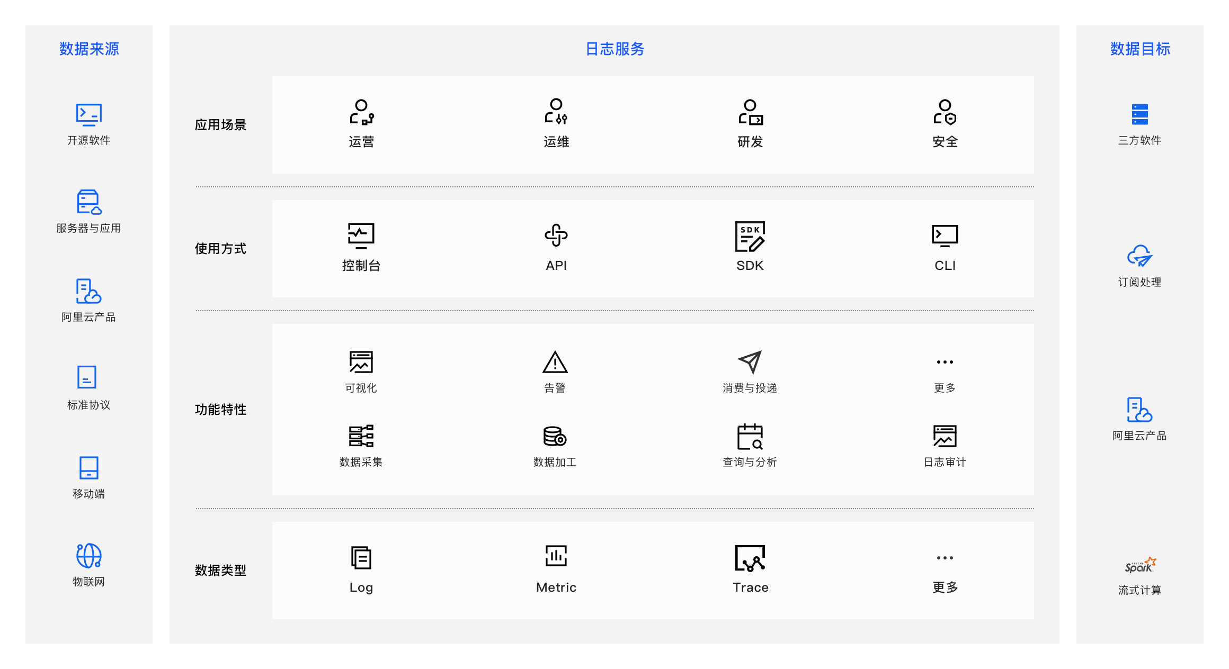Click the 开源软件 terminal icon
The height and width of the screenshot is (669, 1229).
88,114
